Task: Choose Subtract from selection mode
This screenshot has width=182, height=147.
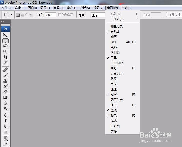Action: [26, 15]
